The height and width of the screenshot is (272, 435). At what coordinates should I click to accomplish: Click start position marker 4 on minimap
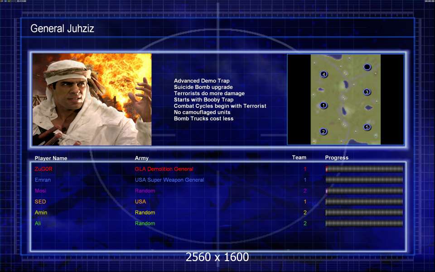[x=324, y=74]
